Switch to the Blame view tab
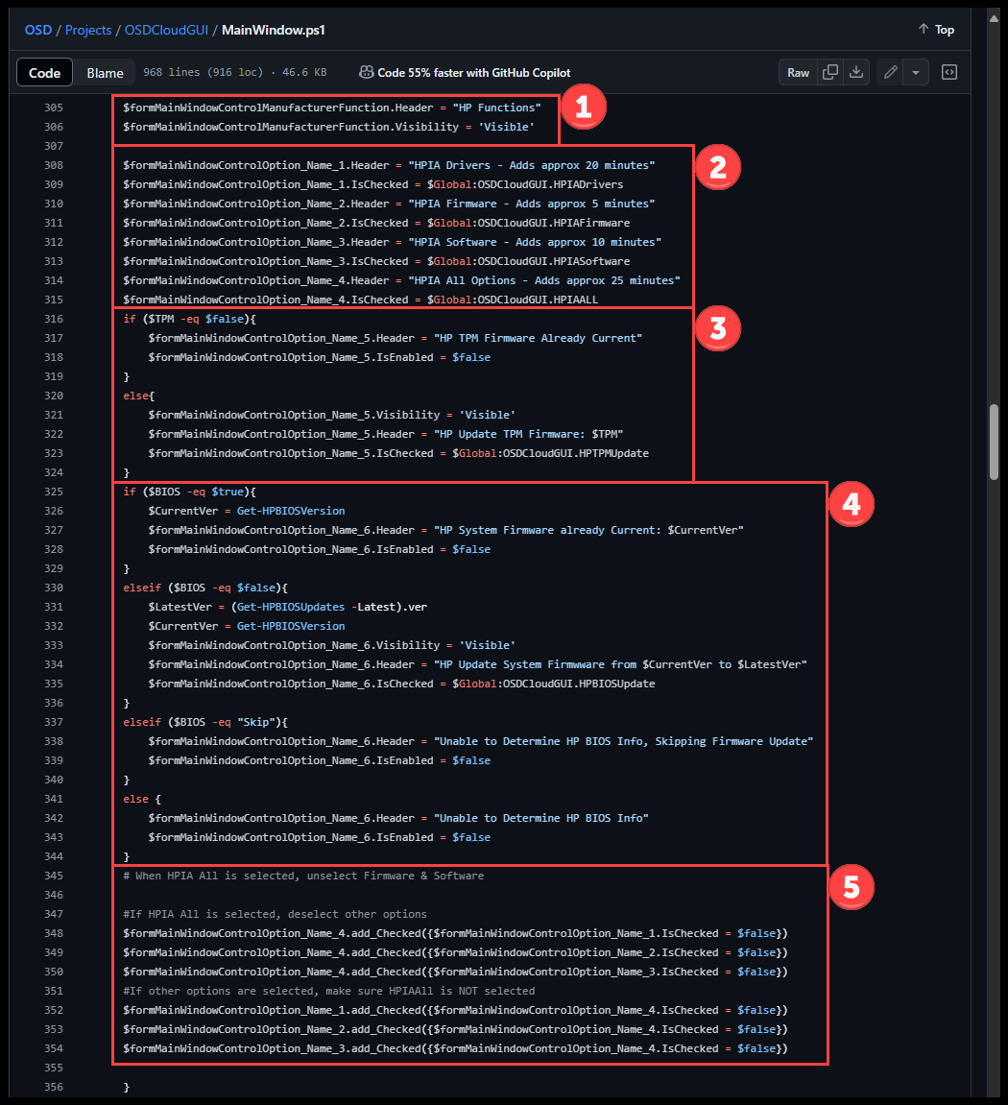 point(105,73)
